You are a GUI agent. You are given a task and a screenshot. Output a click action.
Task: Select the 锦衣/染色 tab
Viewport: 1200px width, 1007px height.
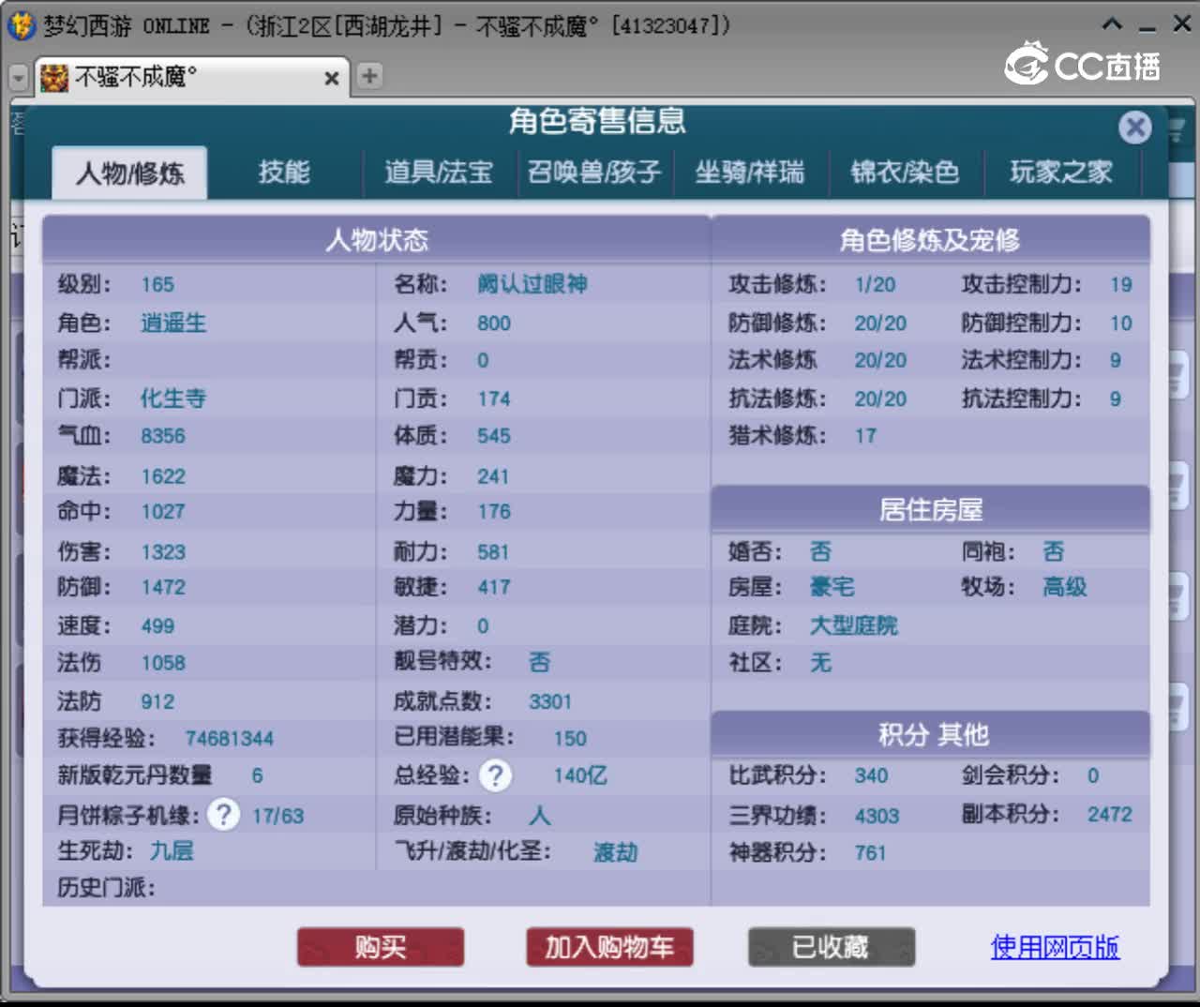[905, 173]
